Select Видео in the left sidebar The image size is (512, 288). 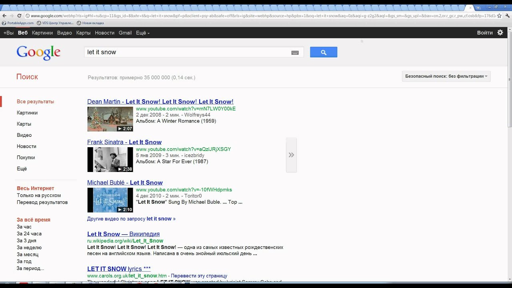(24, 135)
